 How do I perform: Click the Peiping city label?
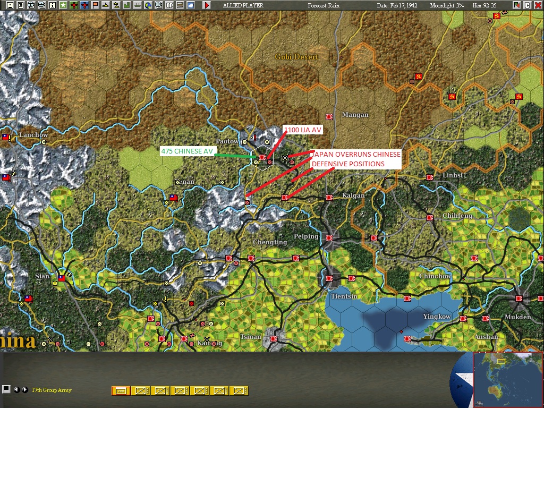[x=305, y=236]
